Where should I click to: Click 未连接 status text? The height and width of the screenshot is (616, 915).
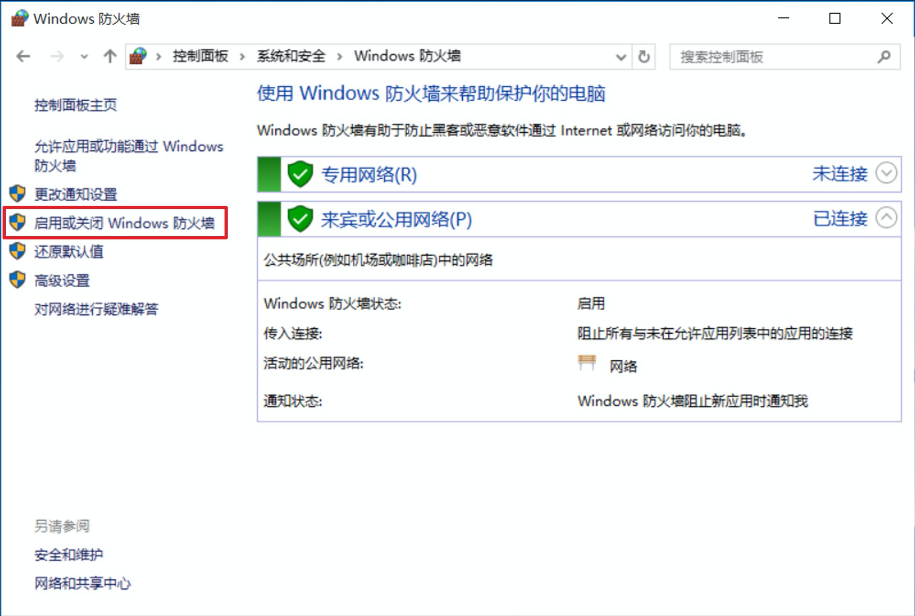(840, 173)
